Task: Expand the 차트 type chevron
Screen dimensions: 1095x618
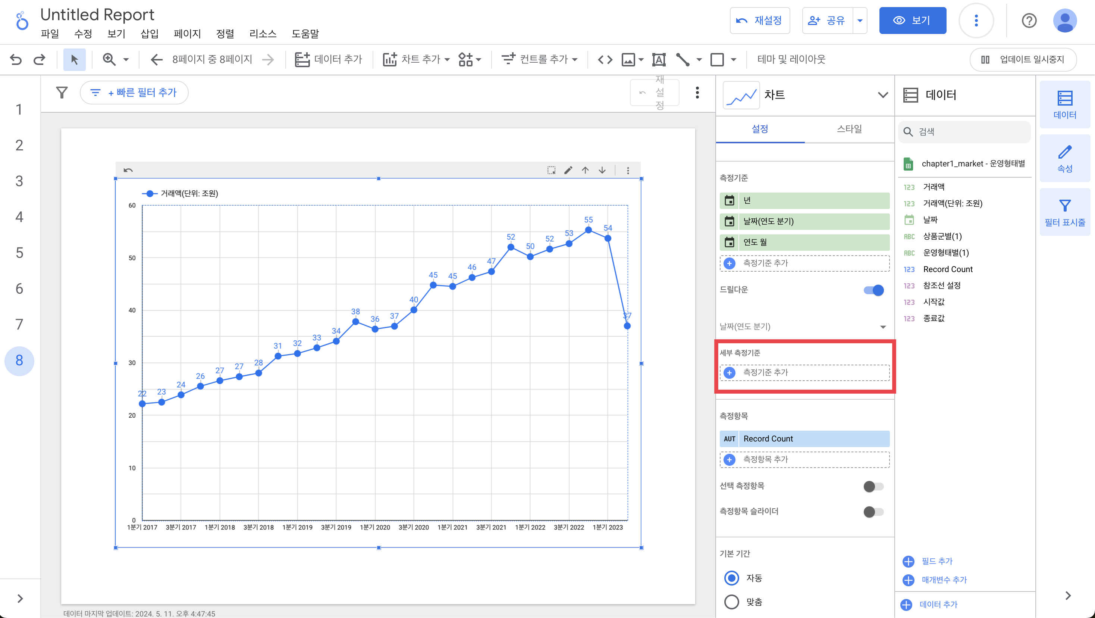Action: click(882, 95)
